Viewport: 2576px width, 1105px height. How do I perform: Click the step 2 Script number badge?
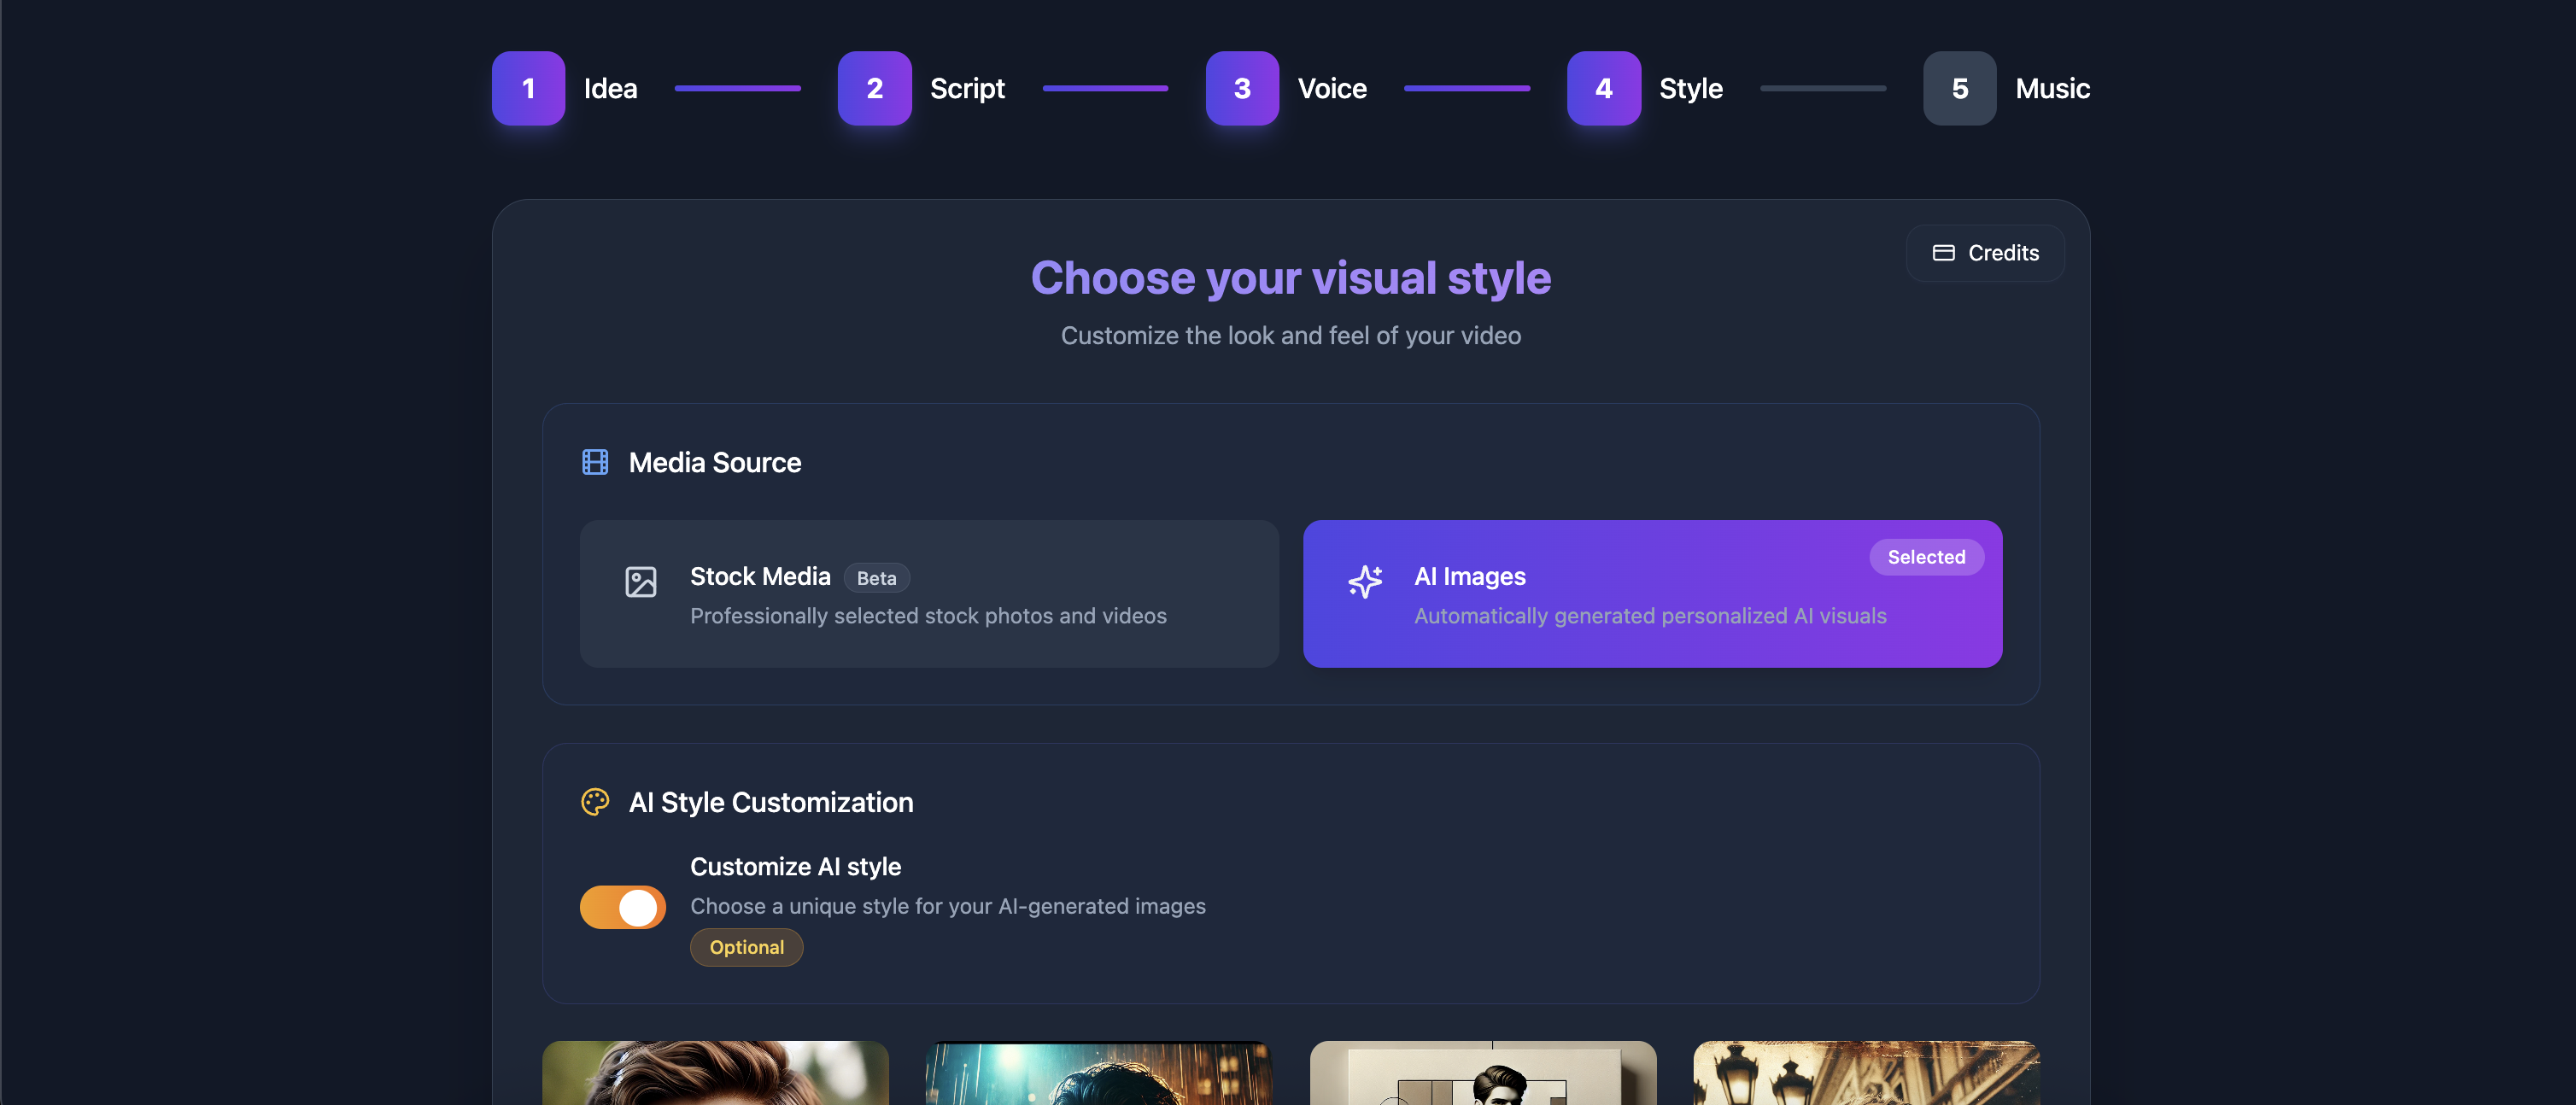coord(874,88)
